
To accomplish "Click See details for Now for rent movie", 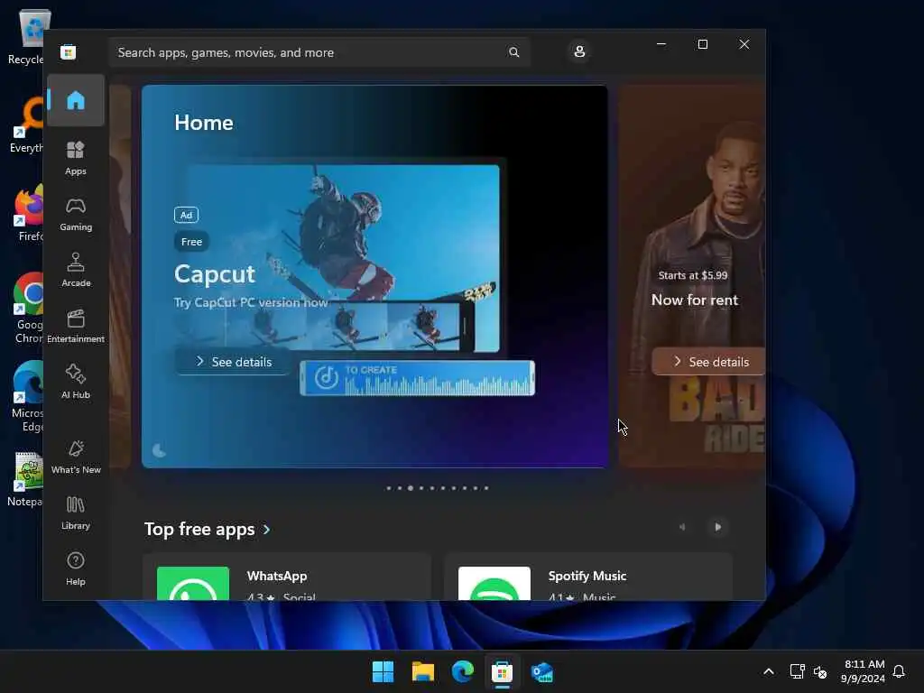I will point(709,362).
